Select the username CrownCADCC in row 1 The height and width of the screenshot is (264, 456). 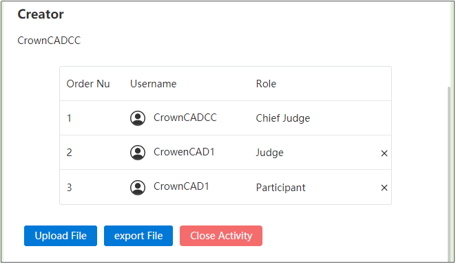tap(185, 118)
